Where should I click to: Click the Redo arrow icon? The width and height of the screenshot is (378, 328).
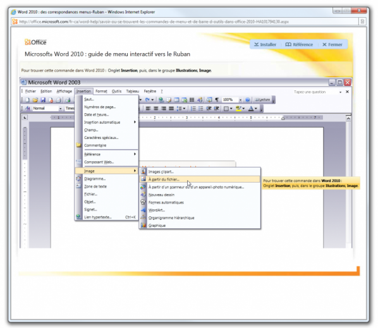[147, 99]
